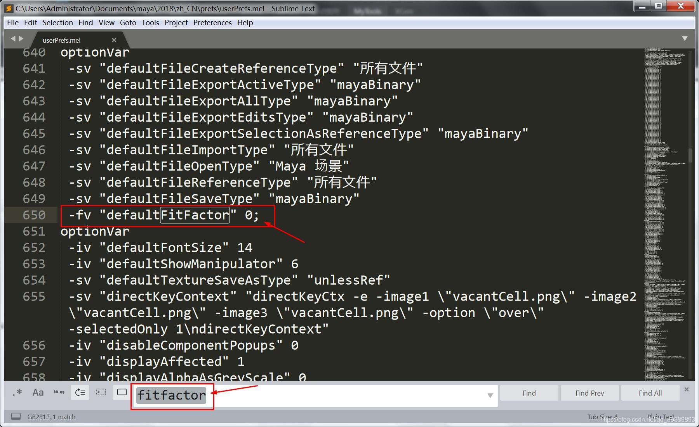Toggle regular expression search mode
Image resolution: width=699 pixels, height=427 pixels.
tap(17, 392)
